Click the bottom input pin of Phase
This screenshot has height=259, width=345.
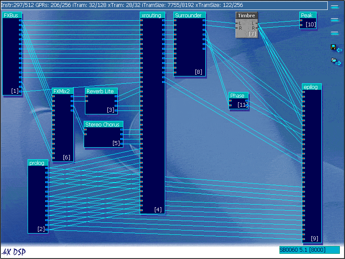click(x=230, y=105)
